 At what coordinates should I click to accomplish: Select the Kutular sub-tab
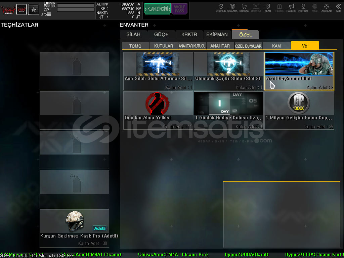point(164,46)
